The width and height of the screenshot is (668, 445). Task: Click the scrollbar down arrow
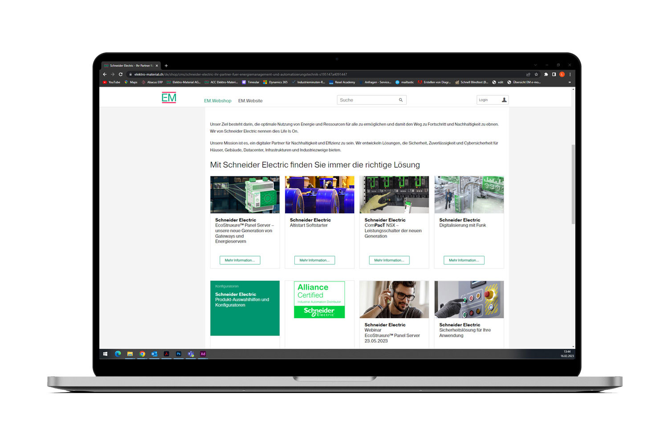573,347
